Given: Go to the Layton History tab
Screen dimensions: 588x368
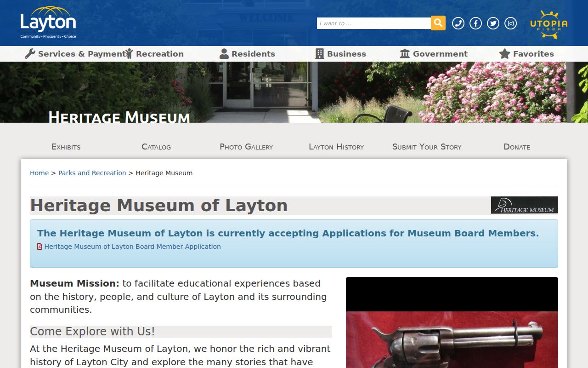Looking at the screenshot, I should (x=336, y=147).
